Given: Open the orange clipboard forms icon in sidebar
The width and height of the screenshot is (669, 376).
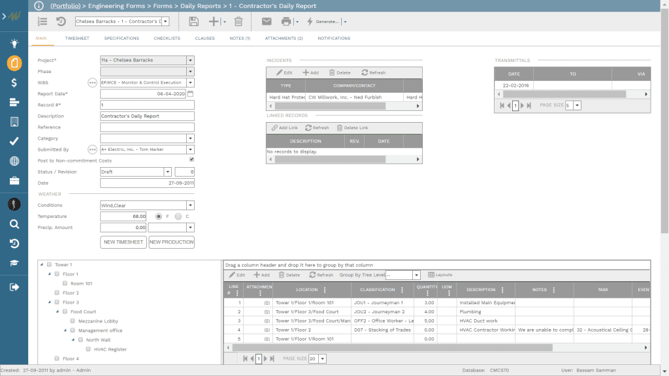Looking at the screenshot, I should (14, 63).
